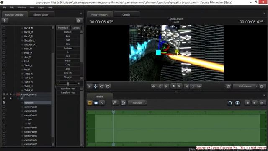Click the timeline playhead marker at top
Screen dimensions: 268x151
tap(113, 112)
